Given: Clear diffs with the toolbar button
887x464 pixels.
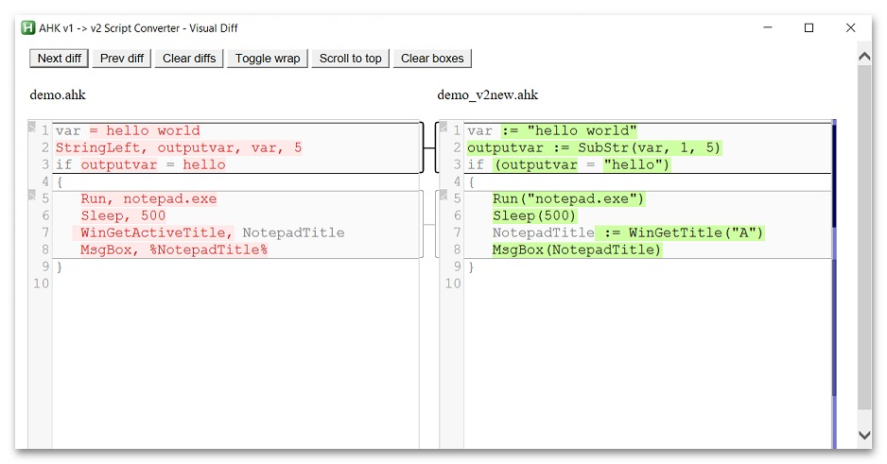Looking at the screenshot, I should (x=189, y=59).
